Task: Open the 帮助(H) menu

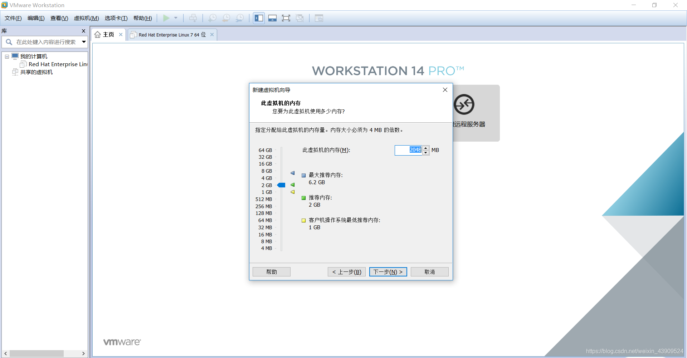Action: (x=143, y=18)
